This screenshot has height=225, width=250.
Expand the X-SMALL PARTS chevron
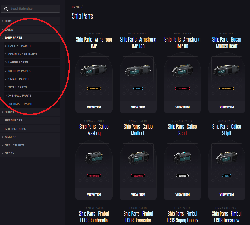6,95
